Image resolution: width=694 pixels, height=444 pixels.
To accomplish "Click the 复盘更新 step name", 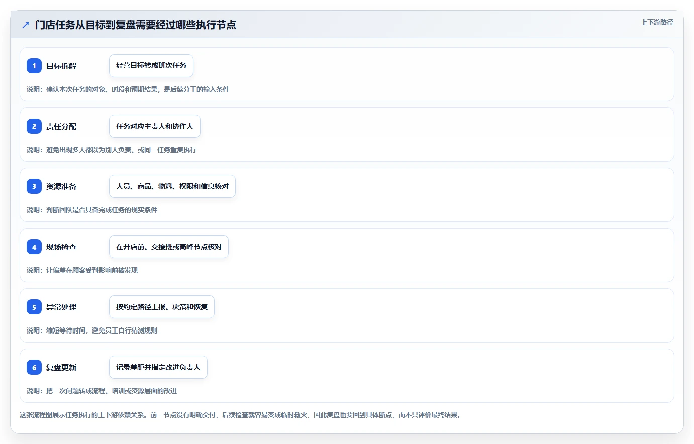I will click(61, 367).
